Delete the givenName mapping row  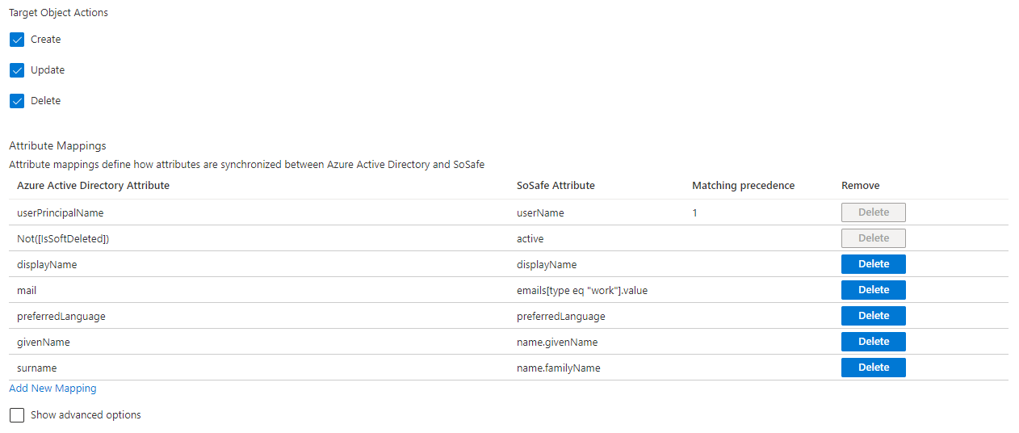pos(873,342)
